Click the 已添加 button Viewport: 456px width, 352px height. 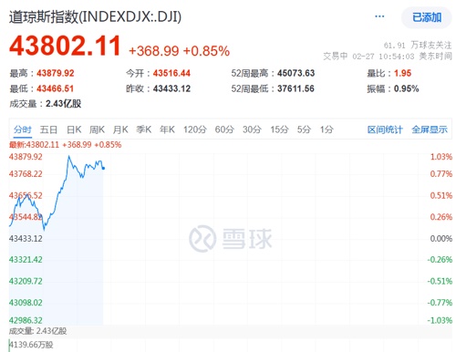[427, 17]
